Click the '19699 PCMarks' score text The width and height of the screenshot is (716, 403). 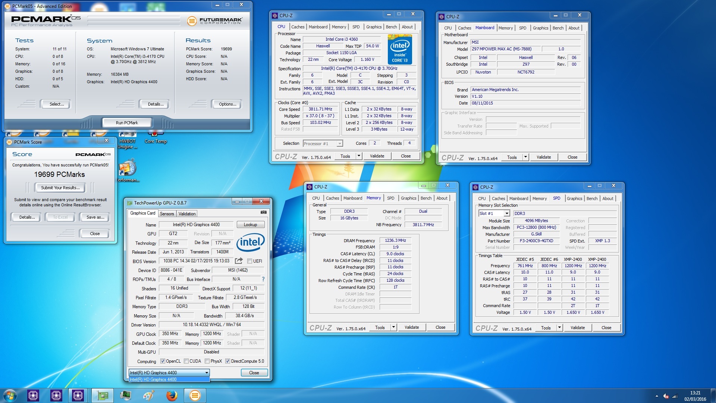point(60,174)
